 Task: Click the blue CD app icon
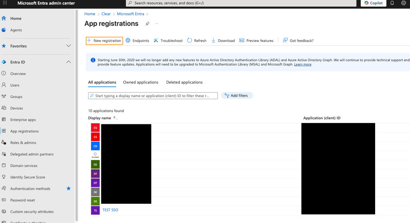point(95,146)
